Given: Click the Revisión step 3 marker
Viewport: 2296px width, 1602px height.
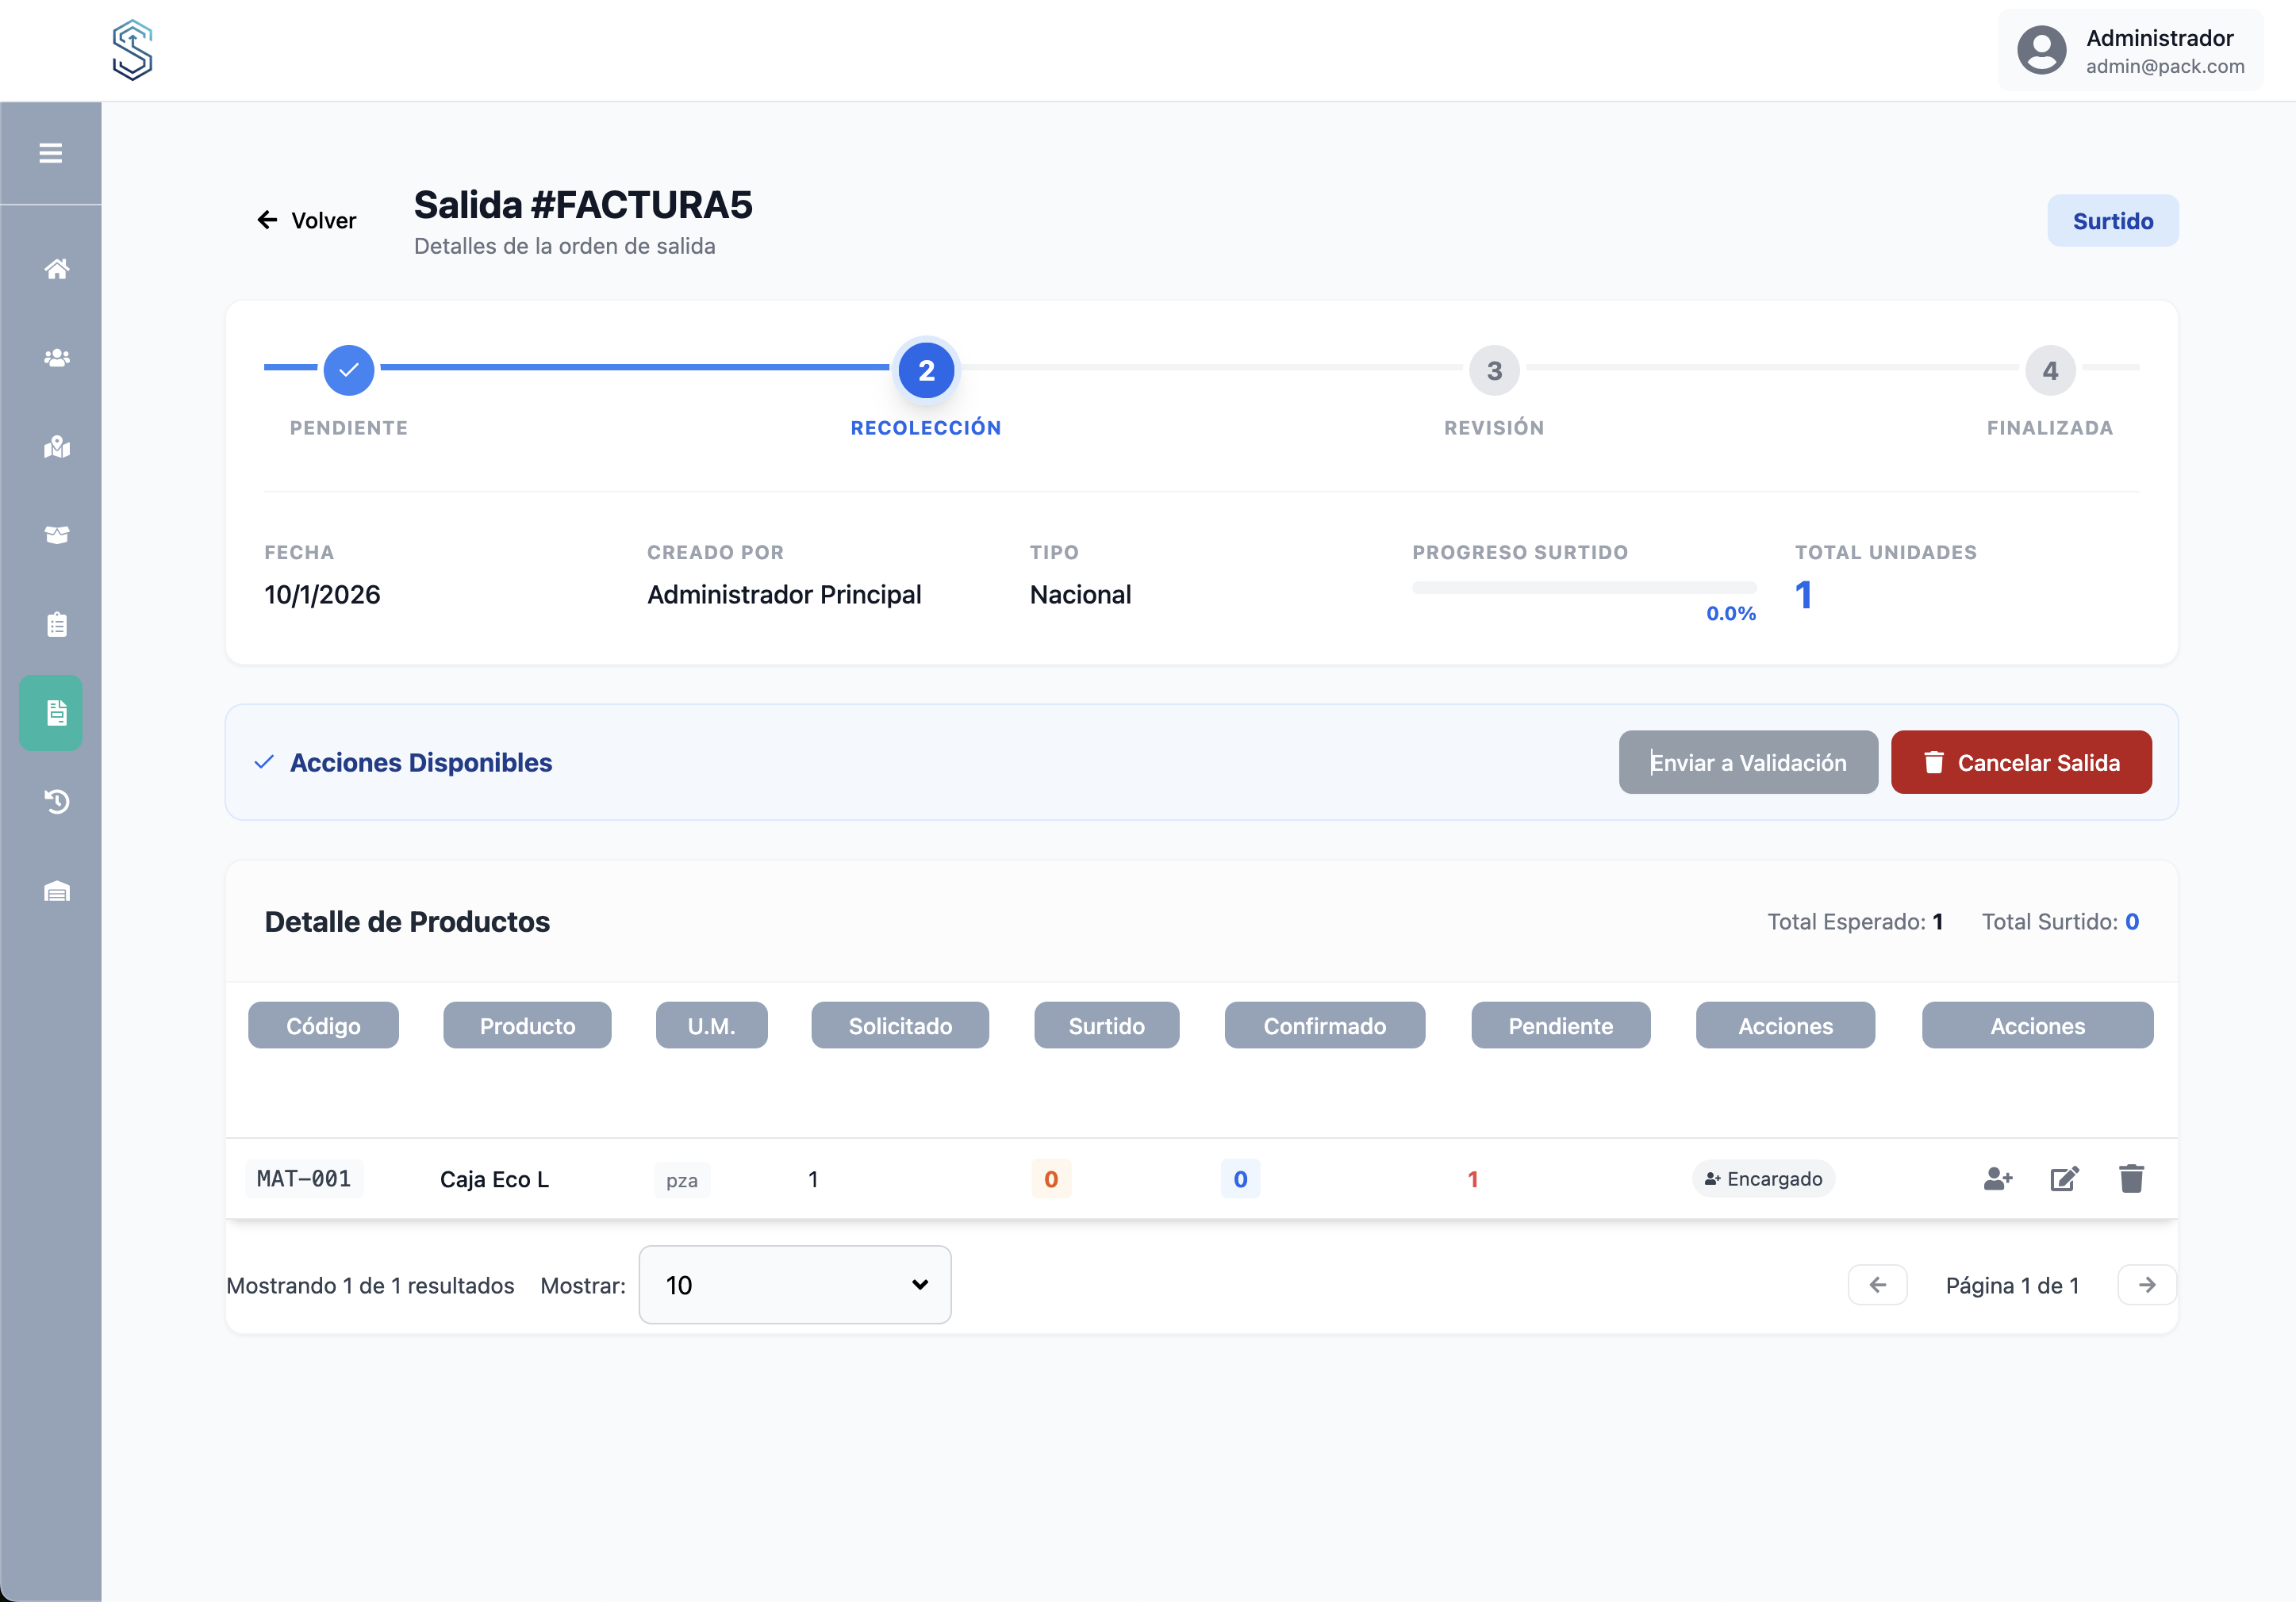Looking at the screenshot, I should point(1493,371).
